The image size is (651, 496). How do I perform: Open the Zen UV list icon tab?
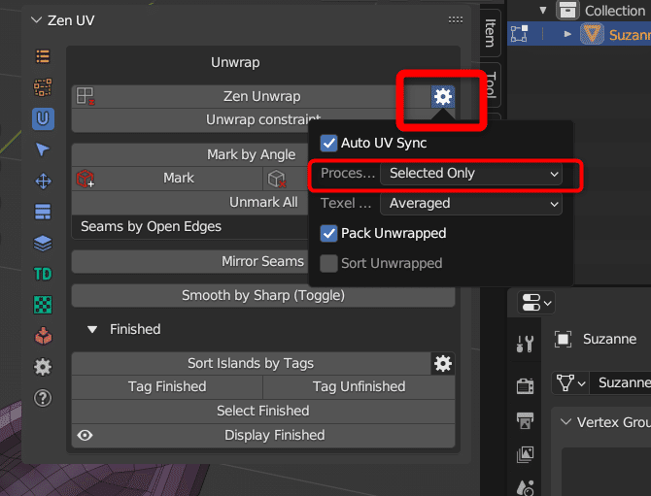pos(43,56)
